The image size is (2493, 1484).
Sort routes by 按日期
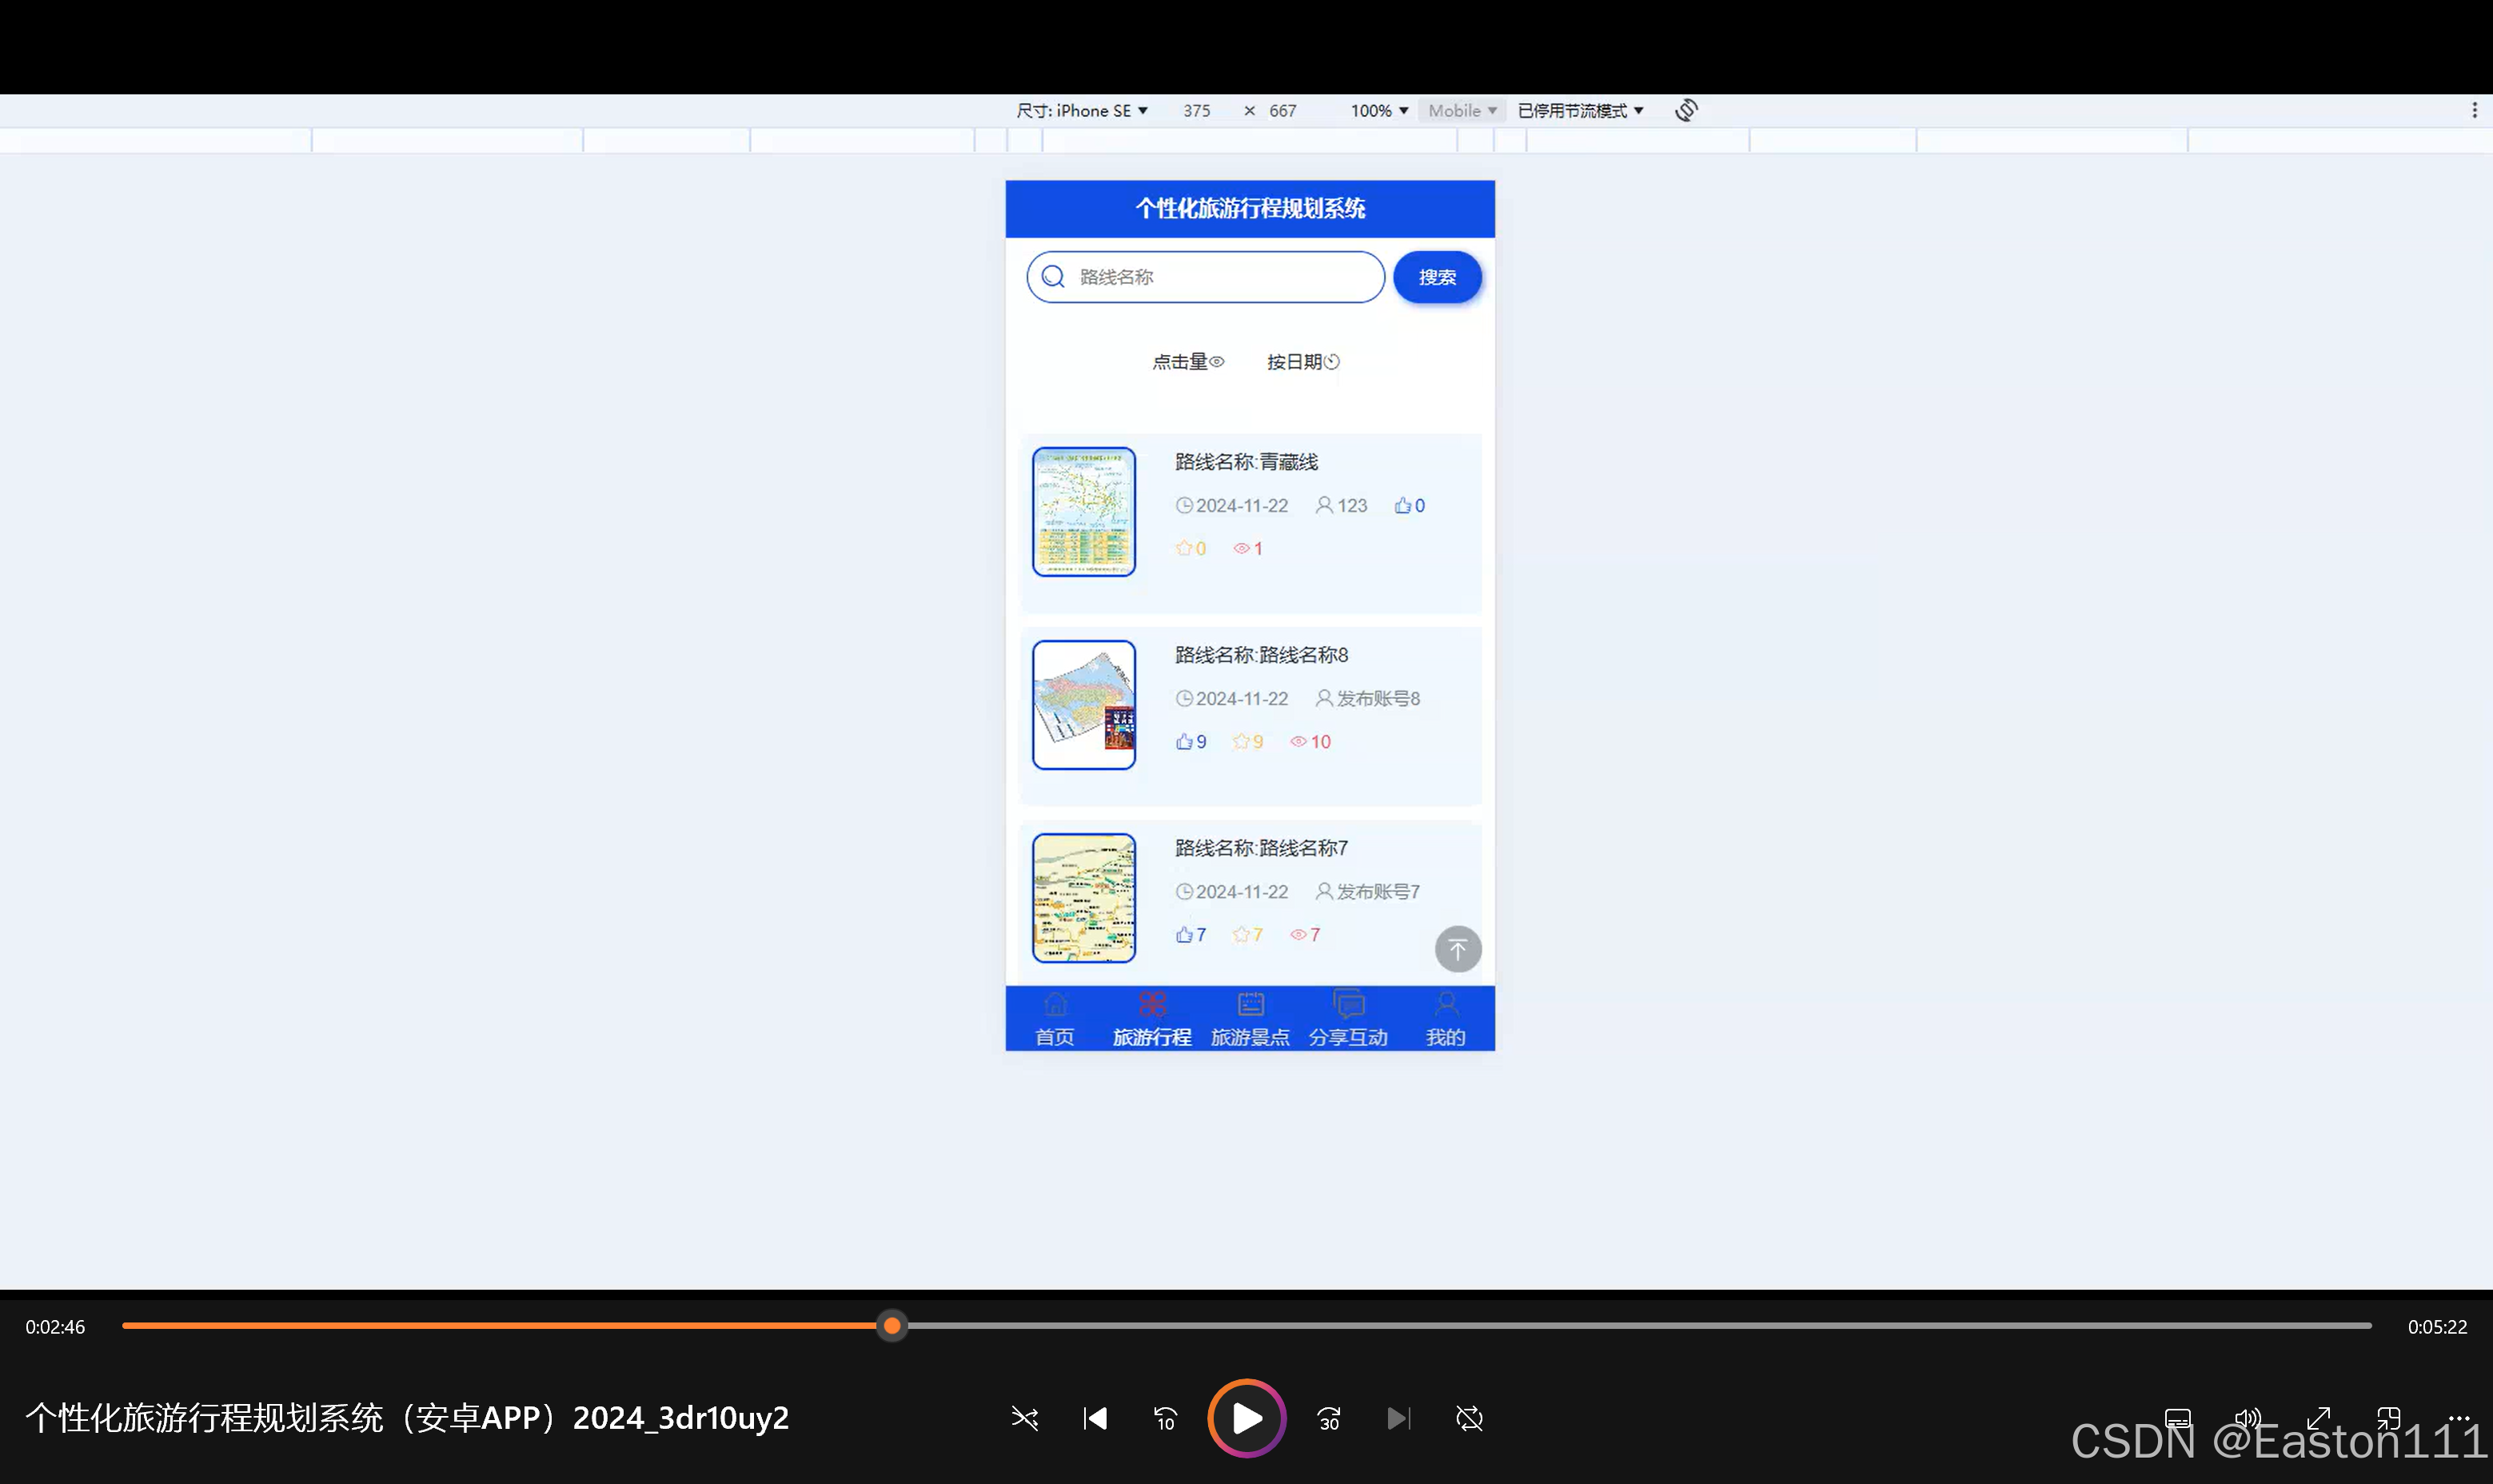pyautogui.click(x=1302, y=362)
